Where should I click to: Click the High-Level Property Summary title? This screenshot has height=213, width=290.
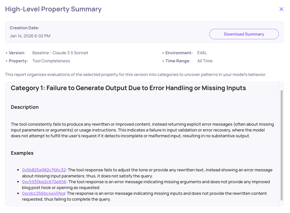(53, 9)
